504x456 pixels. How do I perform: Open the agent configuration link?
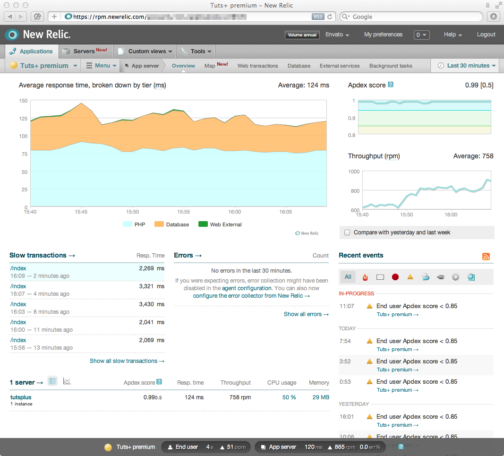click(x=247, y=288)
